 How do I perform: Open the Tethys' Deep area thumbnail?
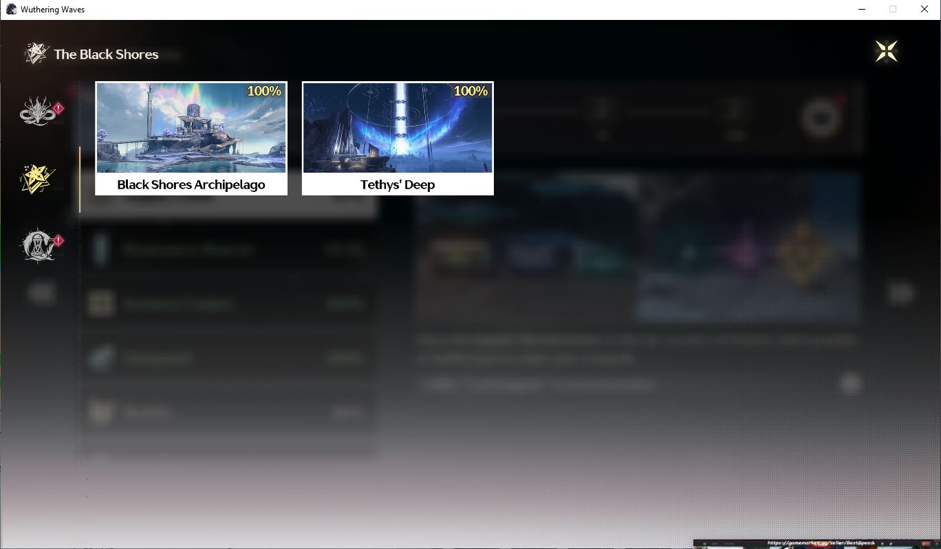tap(398, 127)
